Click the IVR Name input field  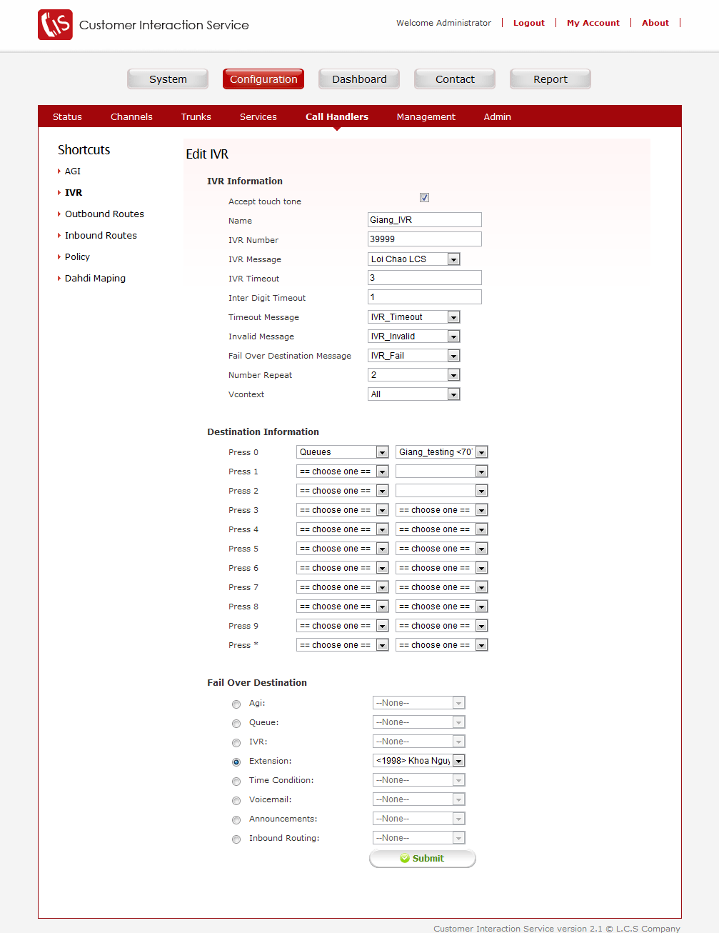(425, 220)
